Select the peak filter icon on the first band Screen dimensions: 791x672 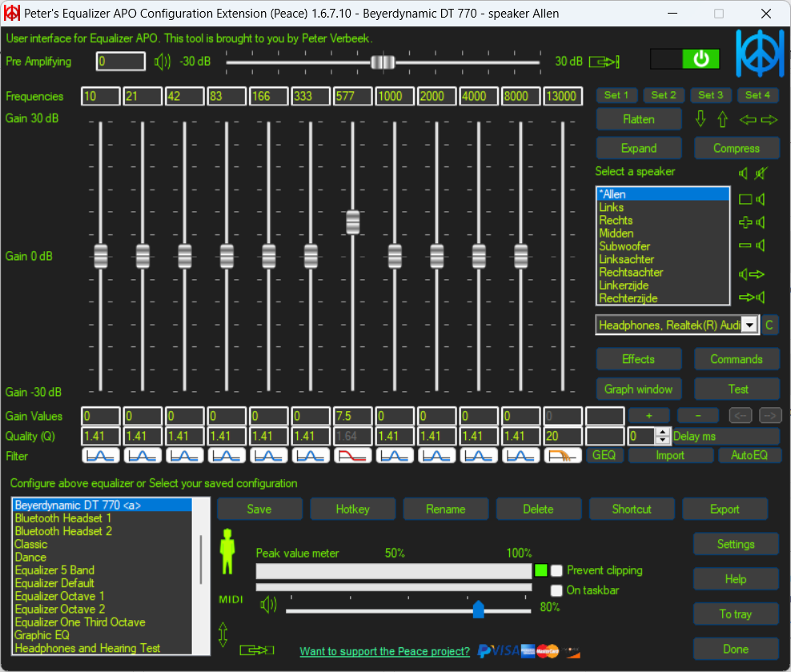[100, 456]
